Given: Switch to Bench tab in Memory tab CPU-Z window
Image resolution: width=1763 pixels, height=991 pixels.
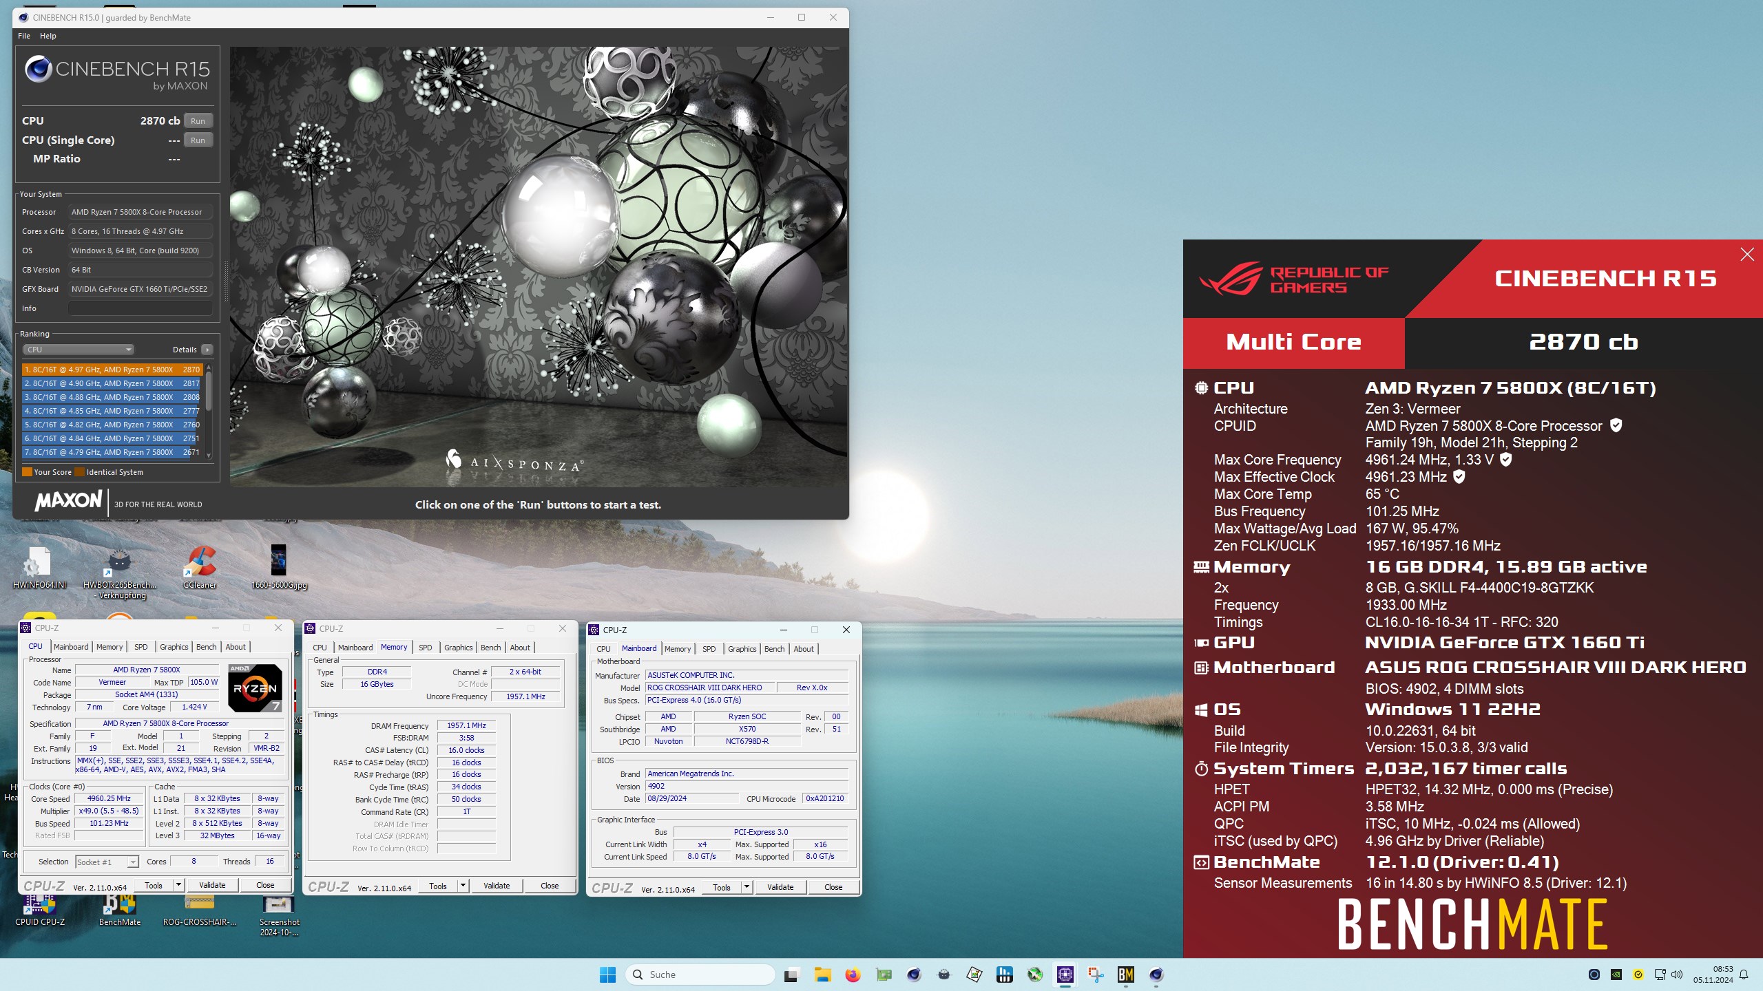Looking at the screenshot, I should tap(491, 648).
